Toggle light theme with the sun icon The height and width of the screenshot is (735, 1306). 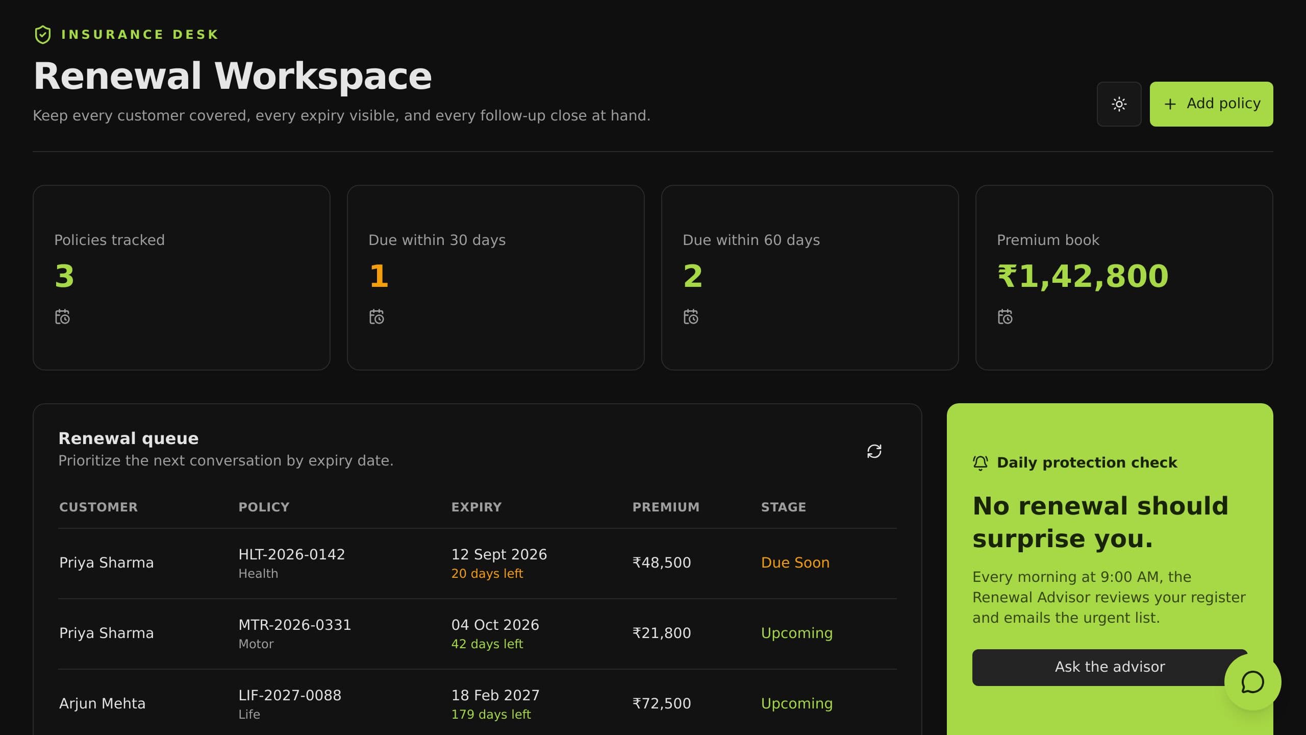tap(1119, 104)
